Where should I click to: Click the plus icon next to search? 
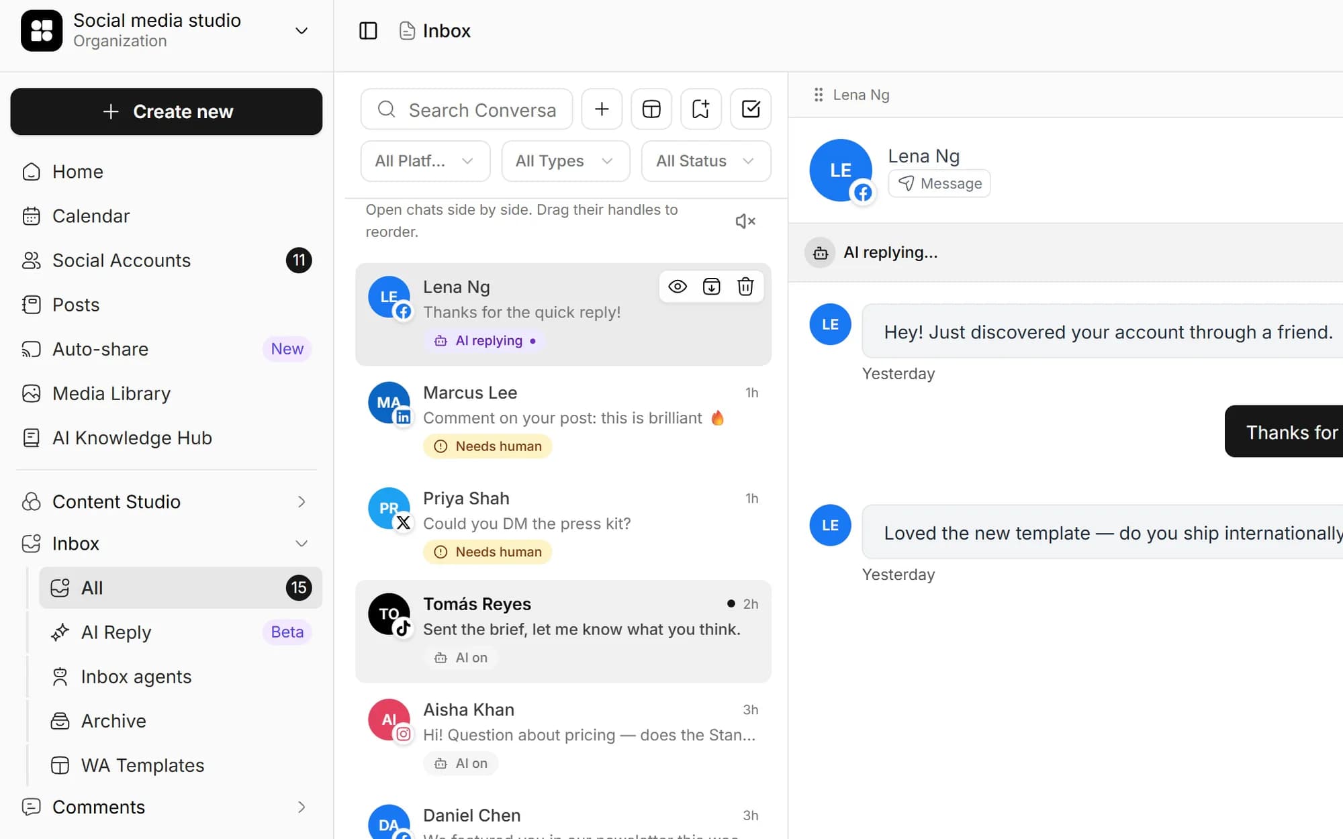(602, 109)
